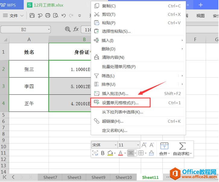Choose 复制(C) from the context menu
This screenshot has width=219, height=182.
click(x=138, y=6)
